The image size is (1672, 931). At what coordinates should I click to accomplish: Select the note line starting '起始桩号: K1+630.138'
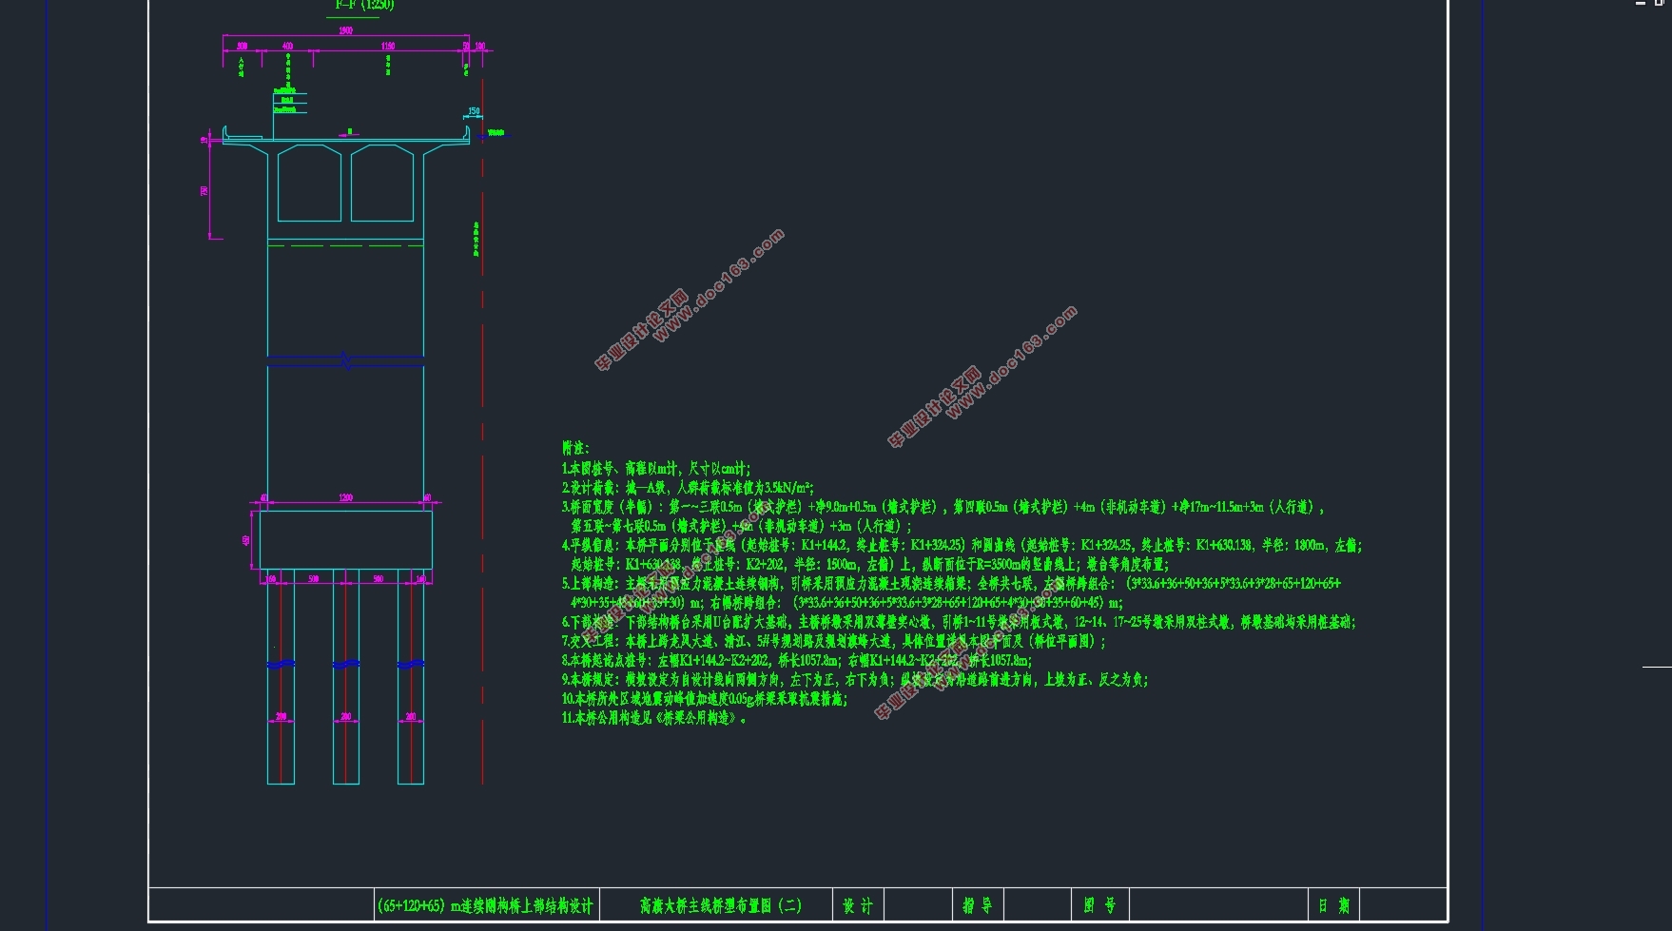(x=869, y=565)
